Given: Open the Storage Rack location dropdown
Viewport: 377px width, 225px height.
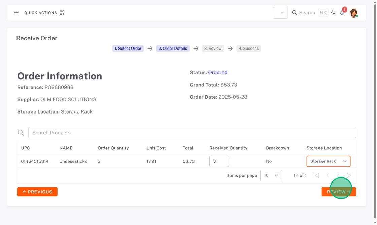Looking at the screenshot, I should click(328, 161).
